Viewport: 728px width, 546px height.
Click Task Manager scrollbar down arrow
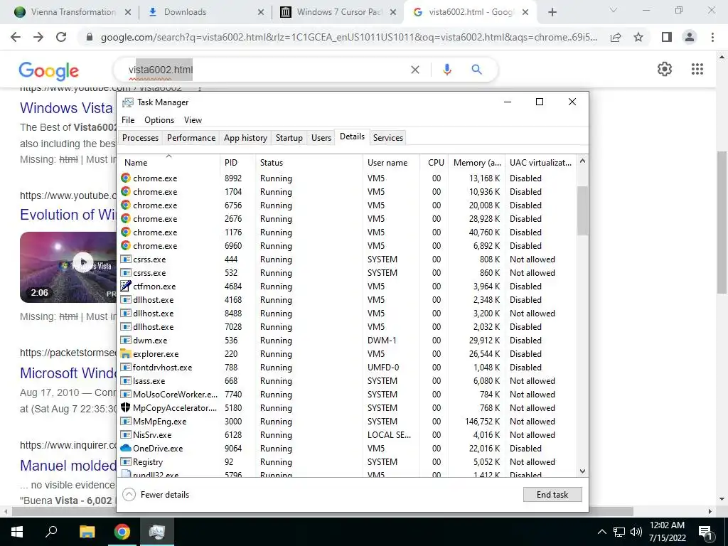582,471
